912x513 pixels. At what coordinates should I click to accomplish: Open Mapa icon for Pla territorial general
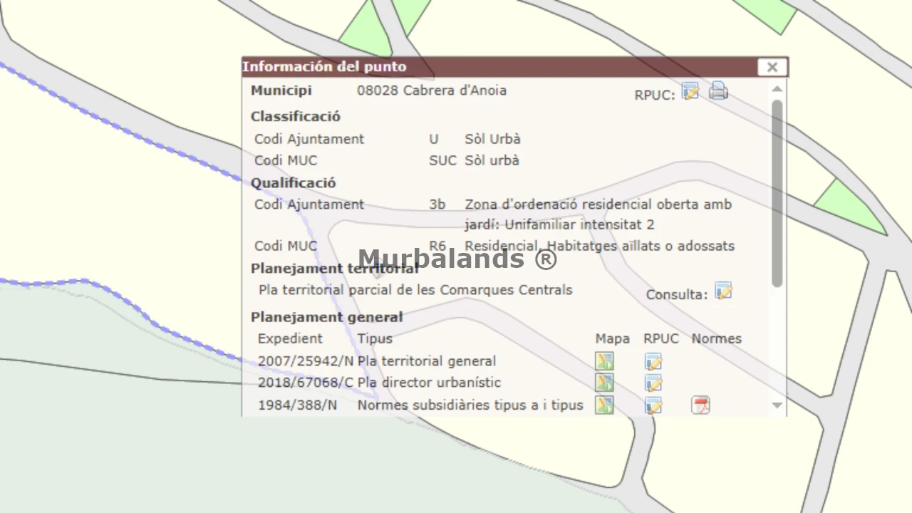click(604, 361)
